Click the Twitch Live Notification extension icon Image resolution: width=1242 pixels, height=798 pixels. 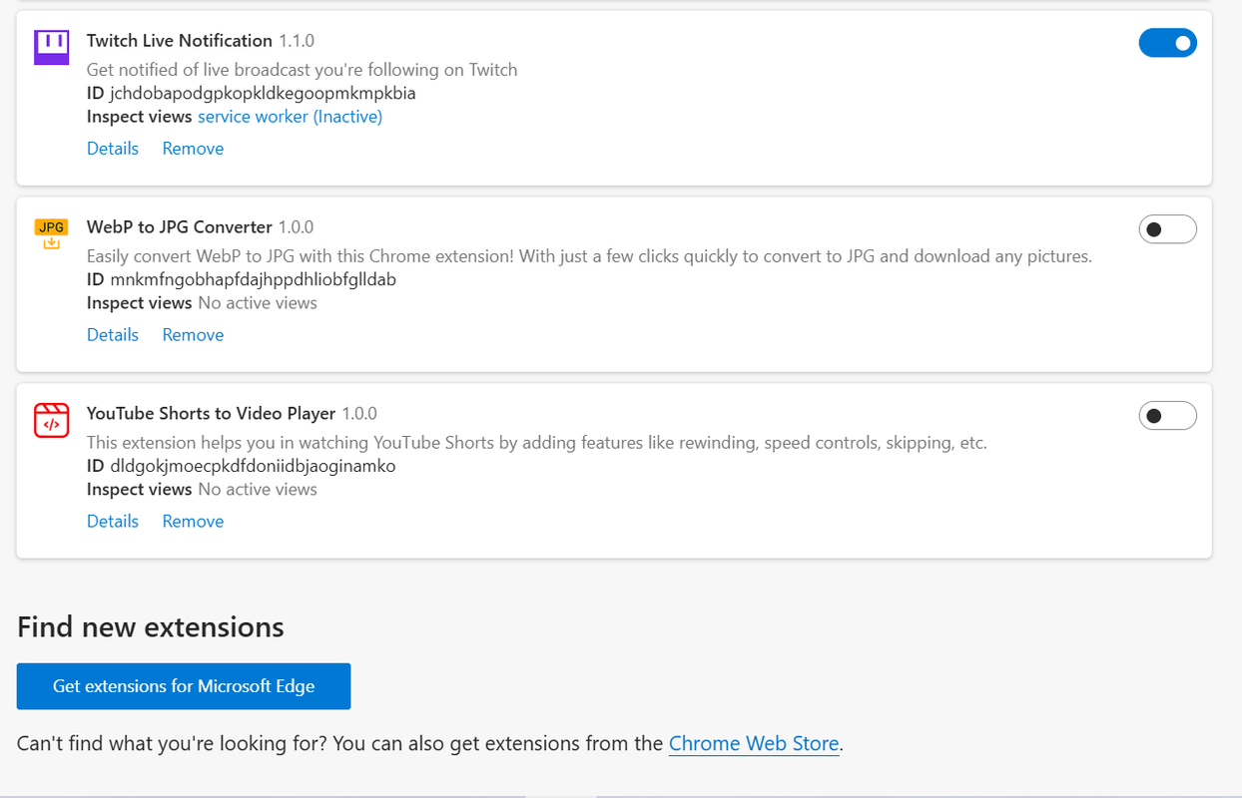click(51, 47)
